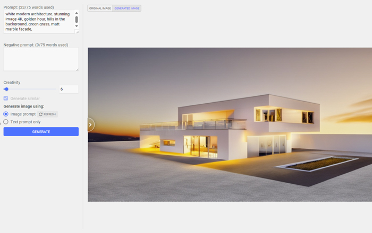Screen dimensions: 372x233
Task: Select the Text prompt only radio option
Action: (6, 122)
